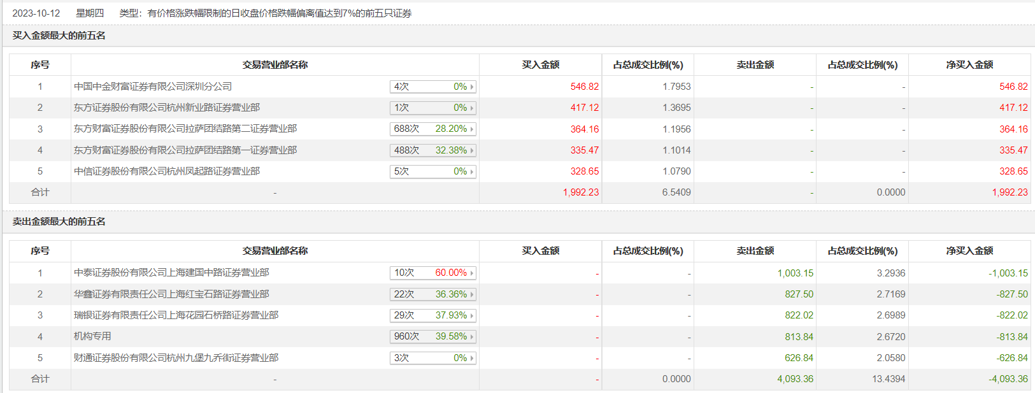Open 财通证券杭州九堡九乔街证券营业部 link
This screenshot has height=393, width=1035.
coord(176,358)
